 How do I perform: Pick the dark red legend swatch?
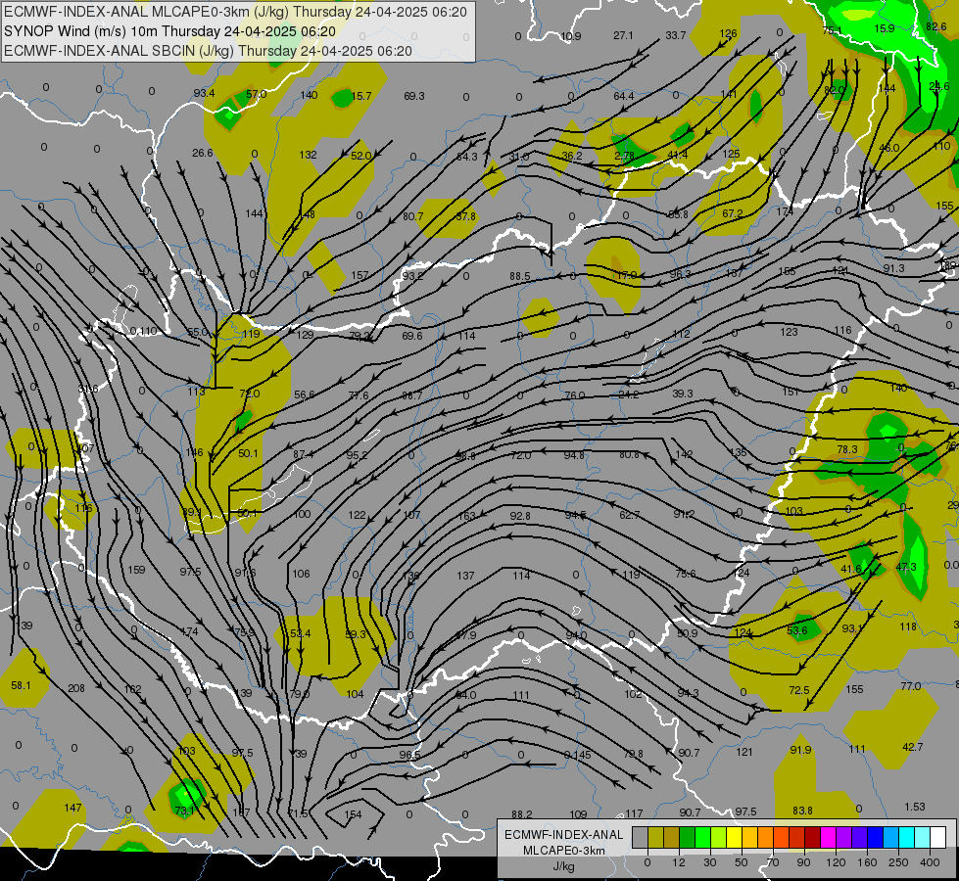click(813, 838)
